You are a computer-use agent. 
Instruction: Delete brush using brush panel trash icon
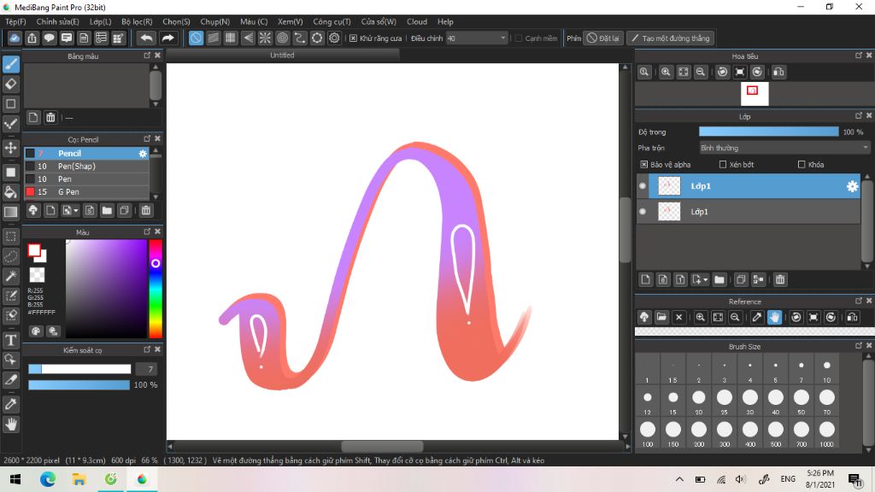click(146, 210)
